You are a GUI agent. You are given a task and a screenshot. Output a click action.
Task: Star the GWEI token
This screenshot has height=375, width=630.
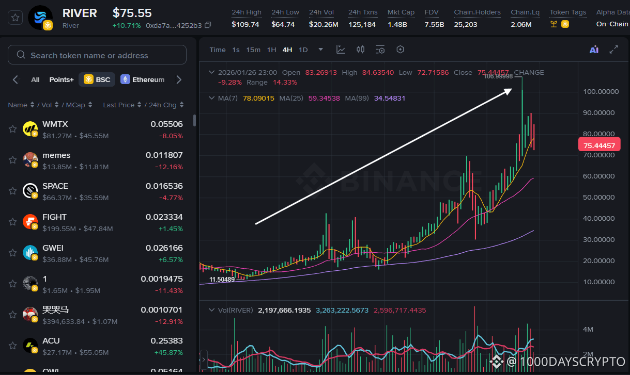tap(12, 253)
